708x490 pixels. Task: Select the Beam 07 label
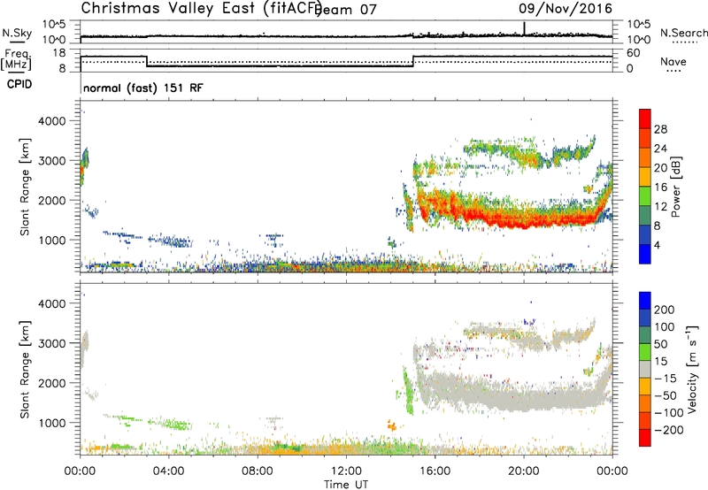point(347,10)
